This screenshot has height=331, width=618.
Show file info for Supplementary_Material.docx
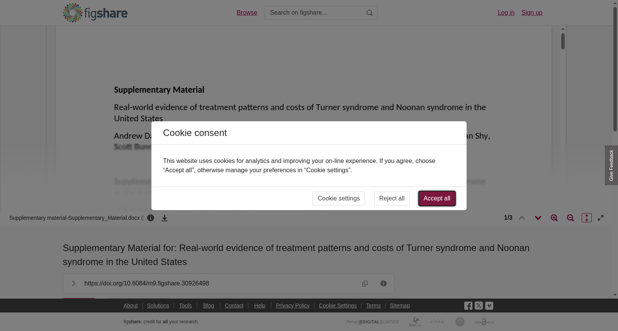pyautogui.click(x=151, y=218)
